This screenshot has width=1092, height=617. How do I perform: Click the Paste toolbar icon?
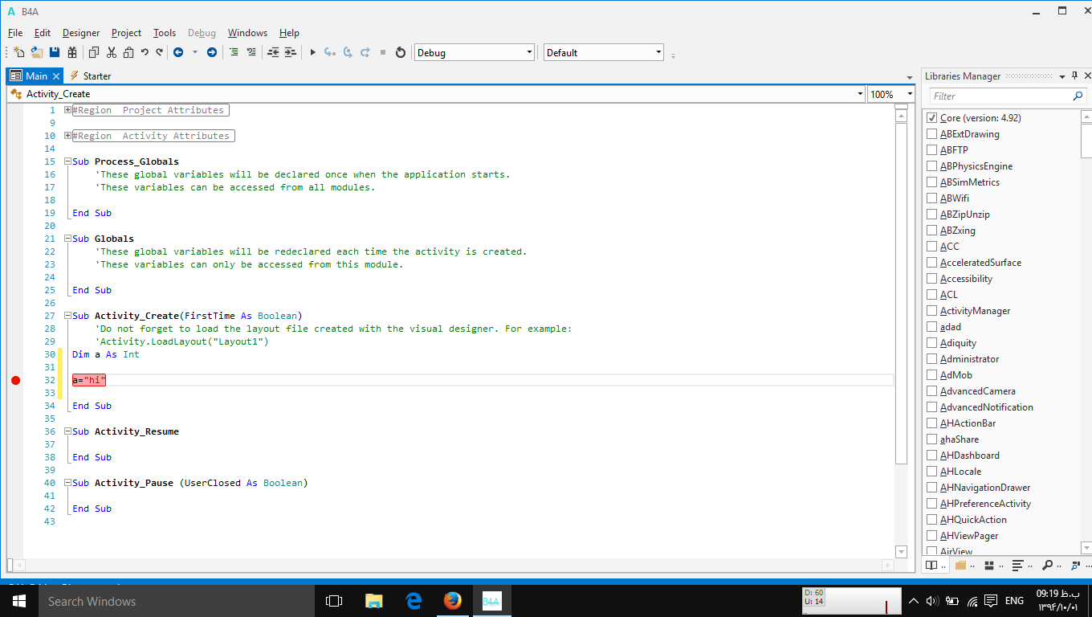tap(128, 51)
